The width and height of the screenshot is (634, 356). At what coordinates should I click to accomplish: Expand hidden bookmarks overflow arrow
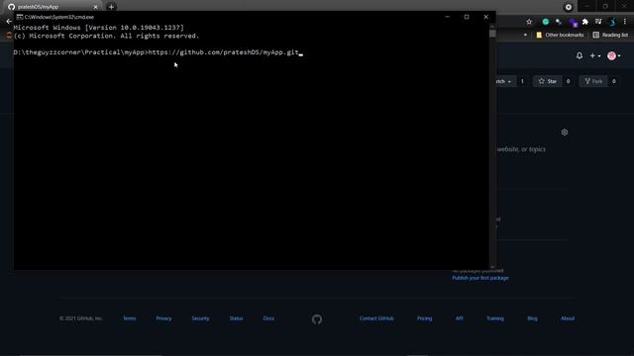525,36
